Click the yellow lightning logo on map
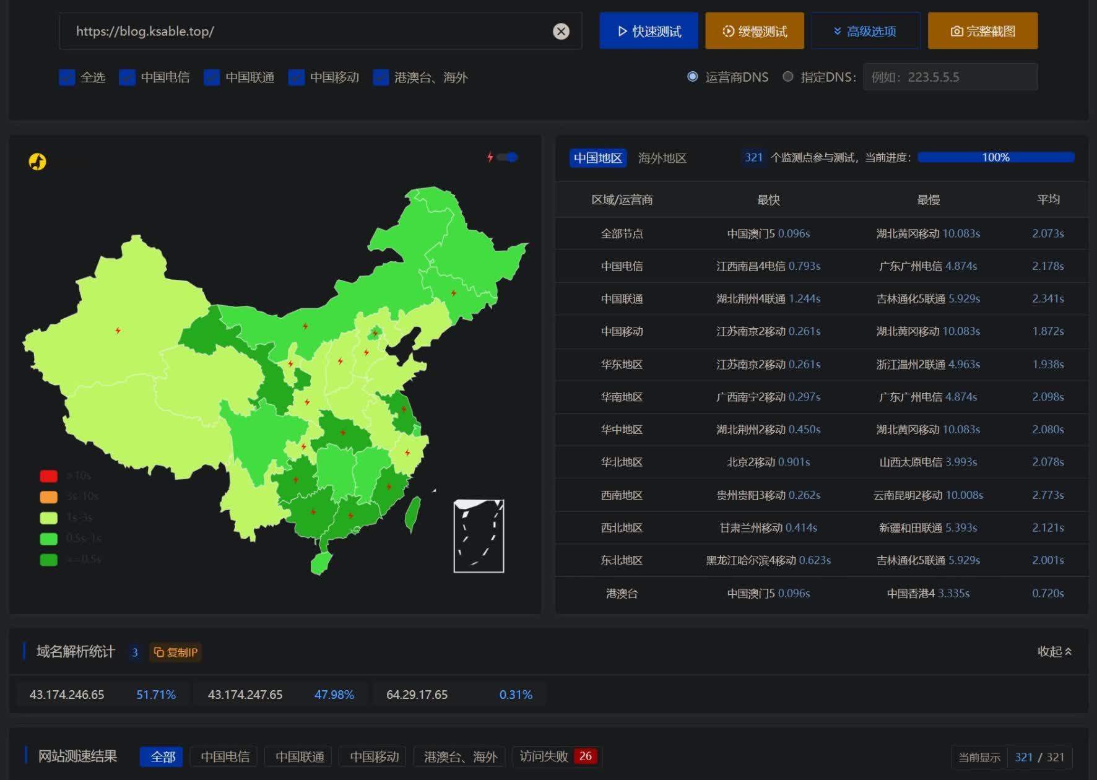 pos(37,162)
